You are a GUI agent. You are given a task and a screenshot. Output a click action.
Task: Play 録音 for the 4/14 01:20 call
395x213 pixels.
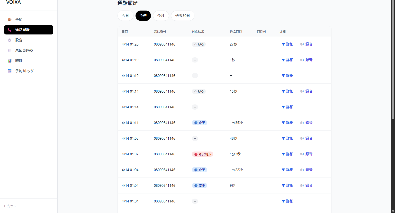(306, 44)
